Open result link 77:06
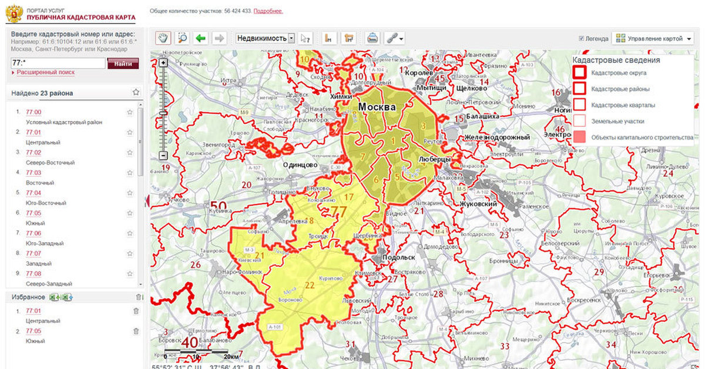The width and height of the screenshot is (705, 369). (x=33, y=233)
